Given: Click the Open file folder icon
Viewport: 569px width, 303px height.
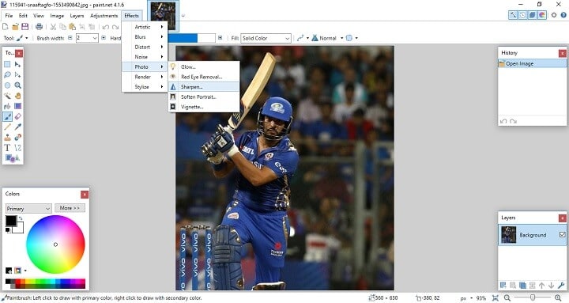Looking at the screenshot, I should [x=15, y=27].
